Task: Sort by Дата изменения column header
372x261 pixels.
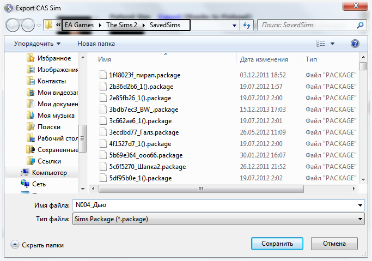Action: [264, 59]
